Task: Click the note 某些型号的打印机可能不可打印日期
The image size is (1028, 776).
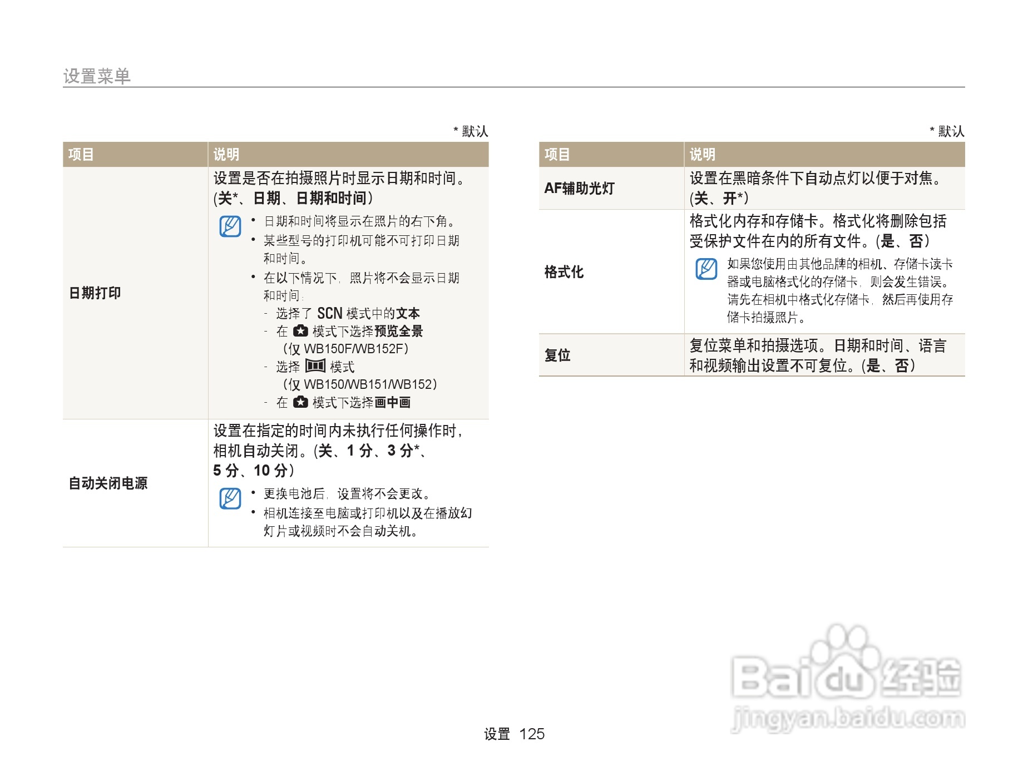Action: pos(362,240)
